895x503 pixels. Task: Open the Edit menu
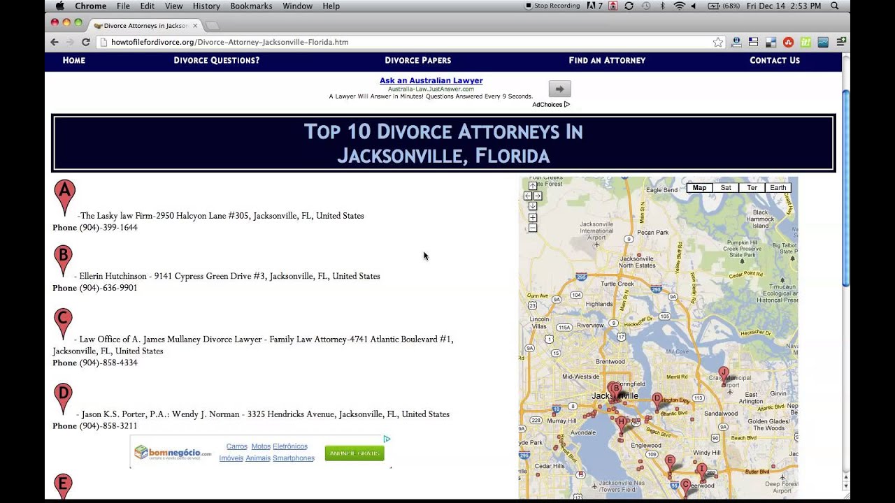pyautogui.click(x=147, y=6)
